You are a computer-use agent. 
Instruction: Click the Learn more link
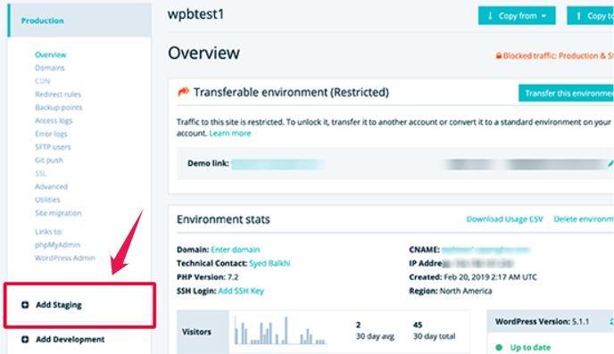pyautogui.click(x=230, y=134)
